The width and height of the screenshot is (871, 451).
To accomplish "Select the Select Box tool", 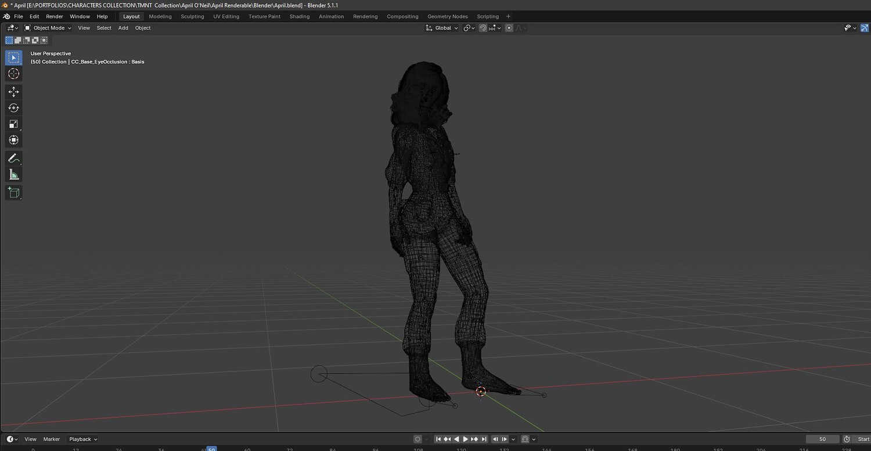I will click(14, 57).
